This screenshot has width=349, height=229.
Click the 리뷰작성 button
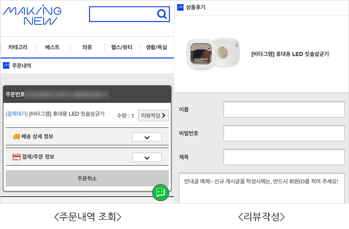tap(153, 116)
